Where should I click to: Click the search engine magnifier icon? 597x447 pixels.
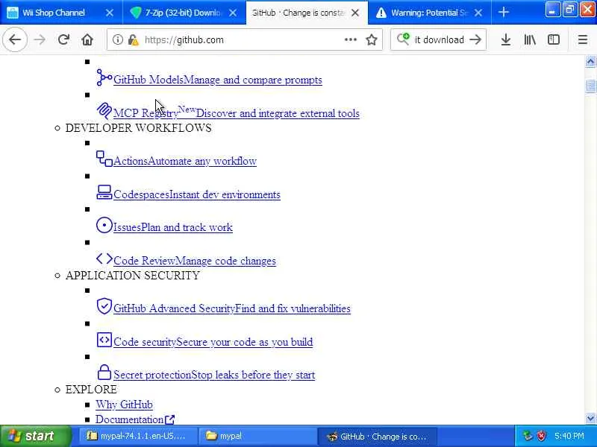pos(403,39)
